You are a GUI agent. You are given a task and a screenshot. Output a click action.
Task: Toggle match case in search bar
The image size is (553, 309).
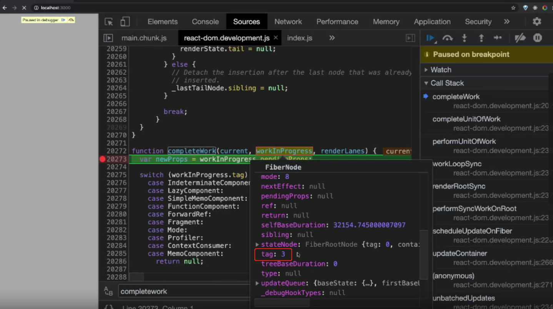click(108, 291)
